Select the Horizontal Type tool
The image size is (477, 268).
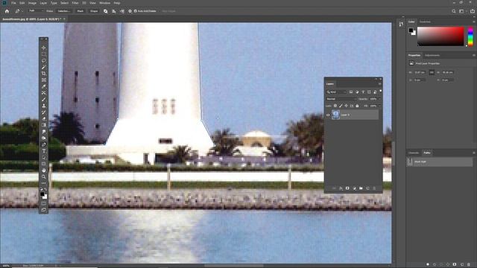(44, 151)
